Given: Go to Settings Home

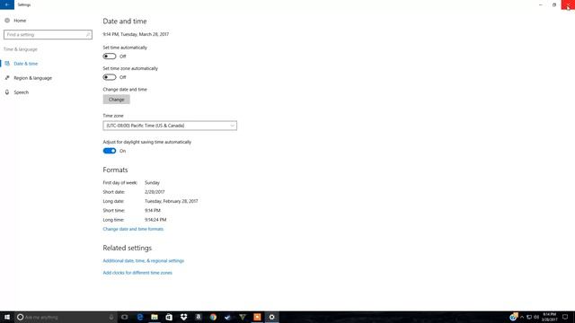Looking at the screenshot, I should [x=15, y=21].
